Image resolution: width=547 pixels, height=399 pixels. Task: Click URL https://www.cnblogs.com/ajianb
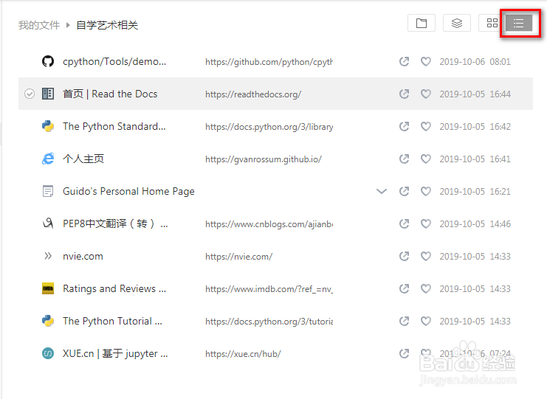pos(269,224)
